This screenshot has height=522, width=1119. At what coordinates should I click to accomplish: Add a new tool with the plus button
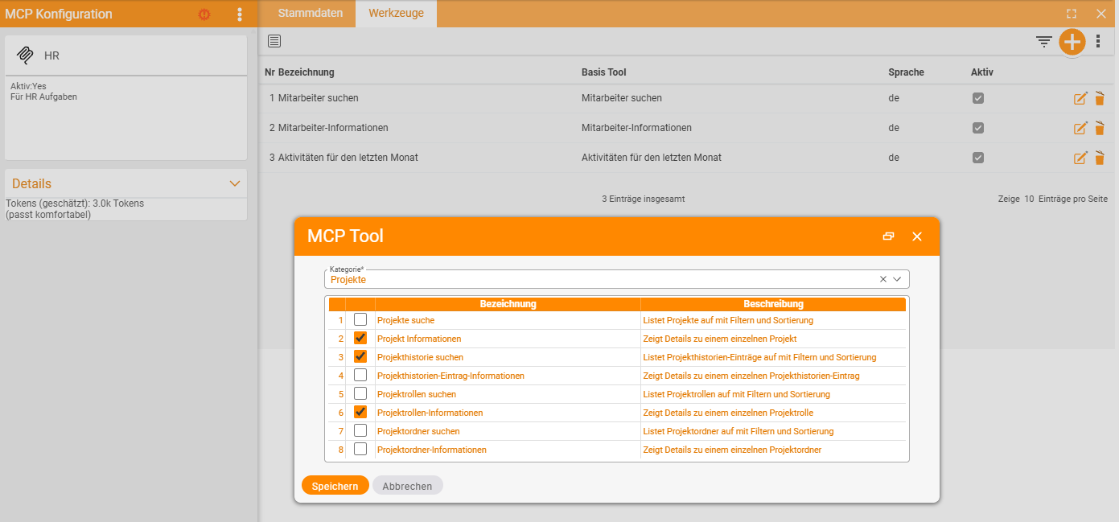click(1072, 42)
